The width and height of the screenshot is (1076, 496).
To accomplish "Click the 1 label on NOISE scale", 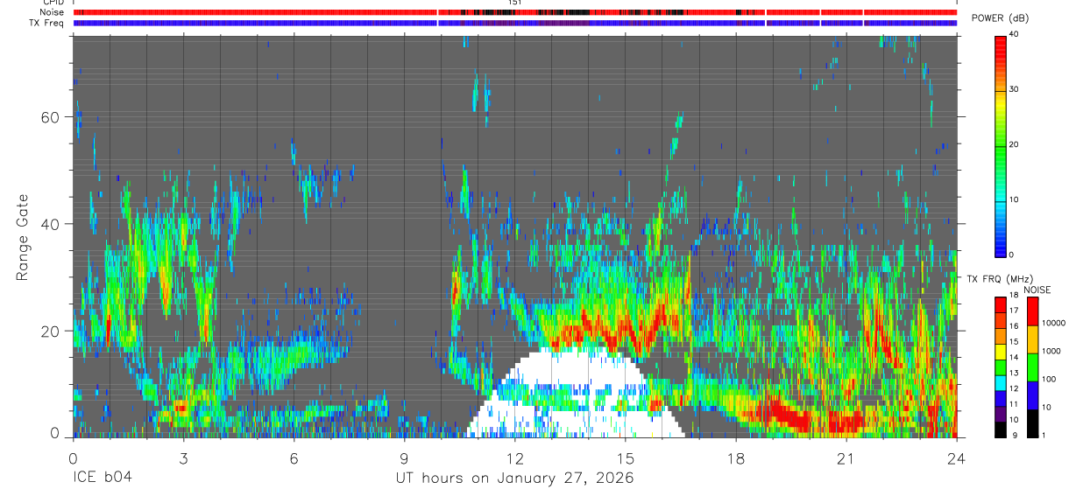I will pos(1045,436).
